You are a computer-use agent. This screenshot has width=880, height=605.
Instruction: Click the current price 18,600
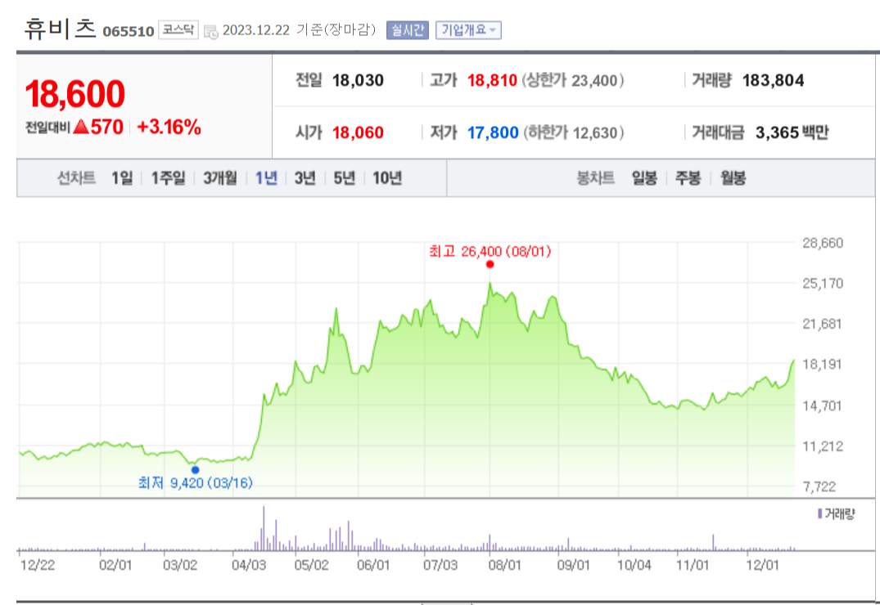(x=74, y=94)
